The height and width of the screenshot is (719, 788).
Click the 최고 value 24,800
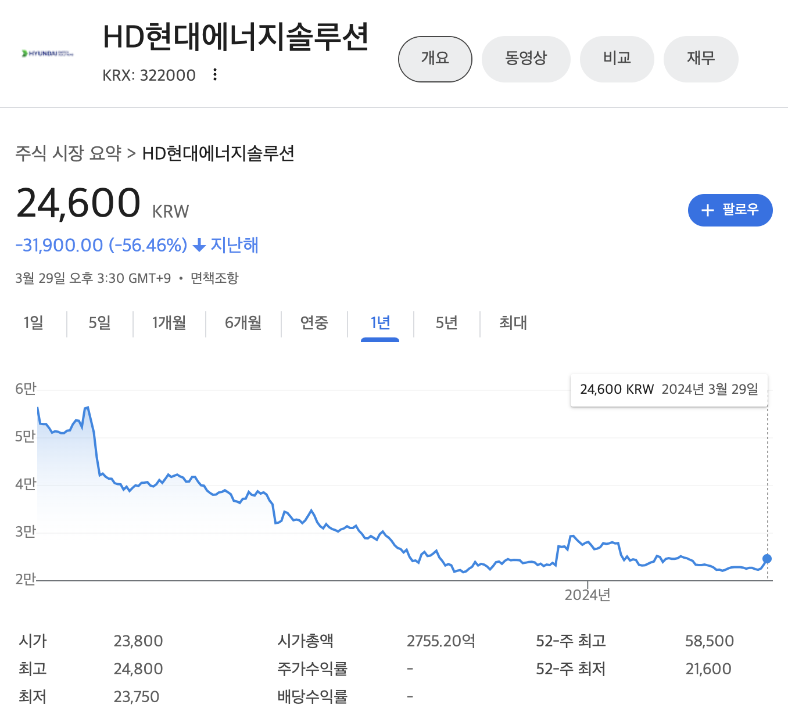pos(138,669)
